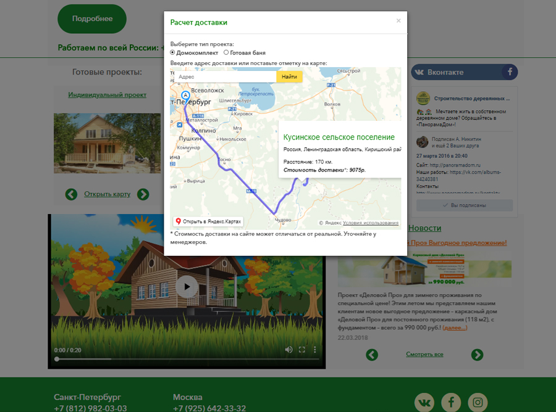The width and height of the screenshot is (556, 412).
Task: Open the VK icon in footer
Action: 424,403
